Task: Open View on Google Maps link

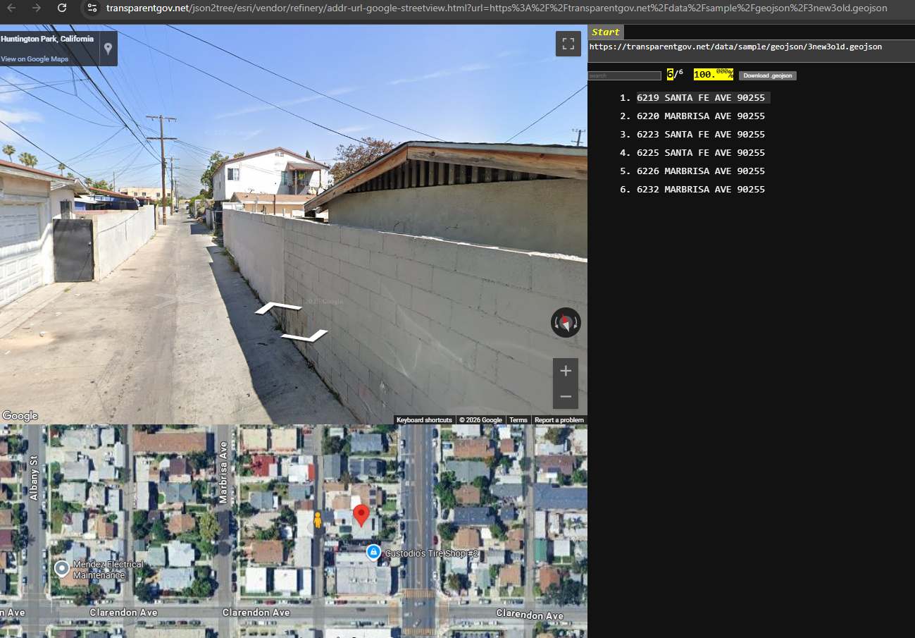Action: 35,59
